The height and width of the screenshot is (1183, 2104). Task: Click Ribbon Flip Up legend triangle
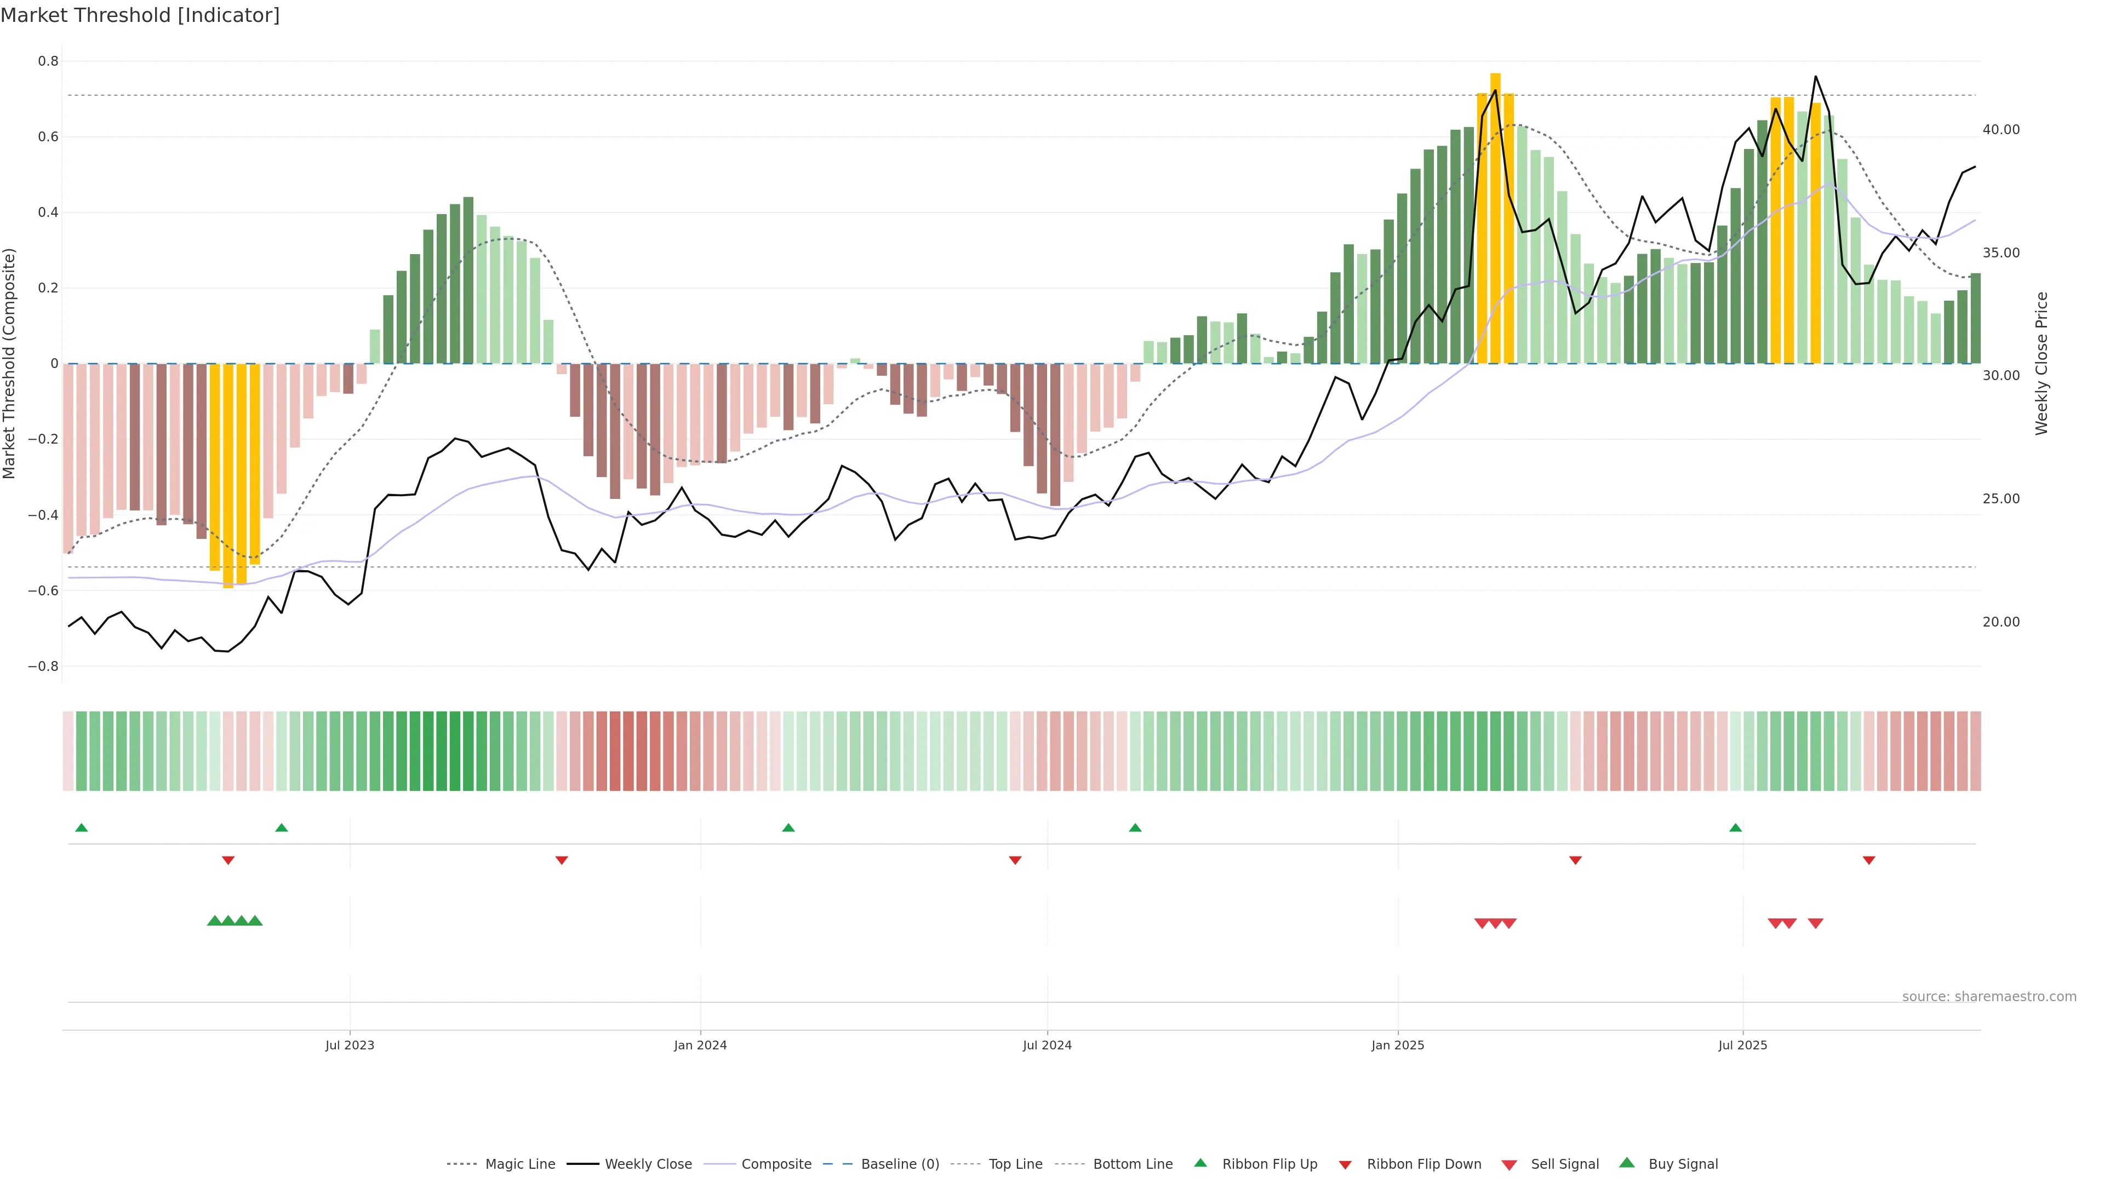point(1200,1163)
